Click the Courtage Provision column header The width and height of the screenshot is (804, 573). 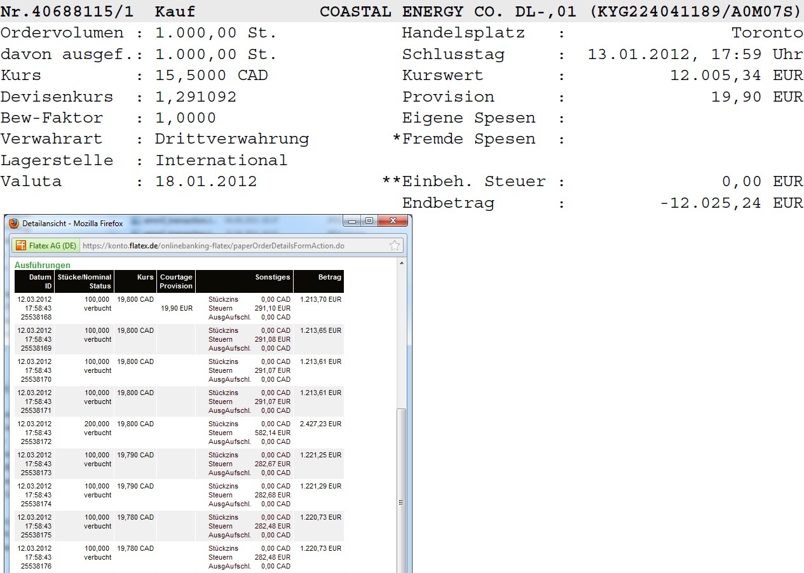coord(176,281)
